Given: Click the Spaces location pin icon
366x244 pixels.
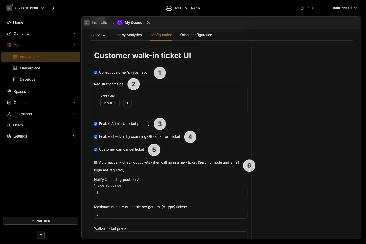Looking at the screenshot, I should coord(9,91).
